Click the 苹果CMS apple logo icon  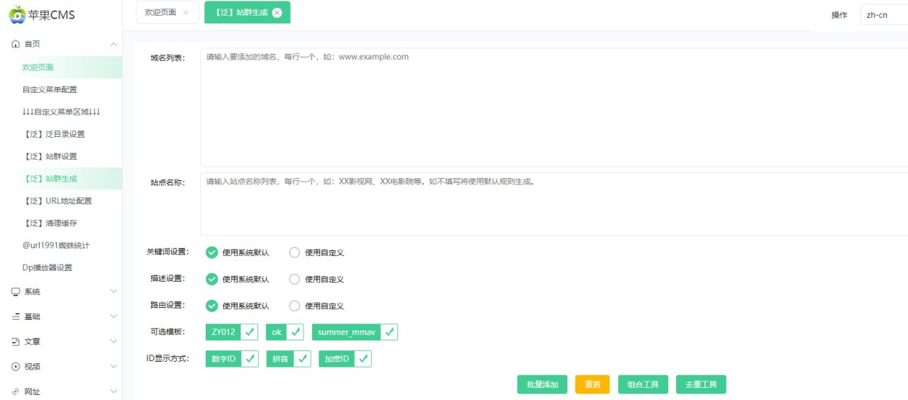(17, 14)
